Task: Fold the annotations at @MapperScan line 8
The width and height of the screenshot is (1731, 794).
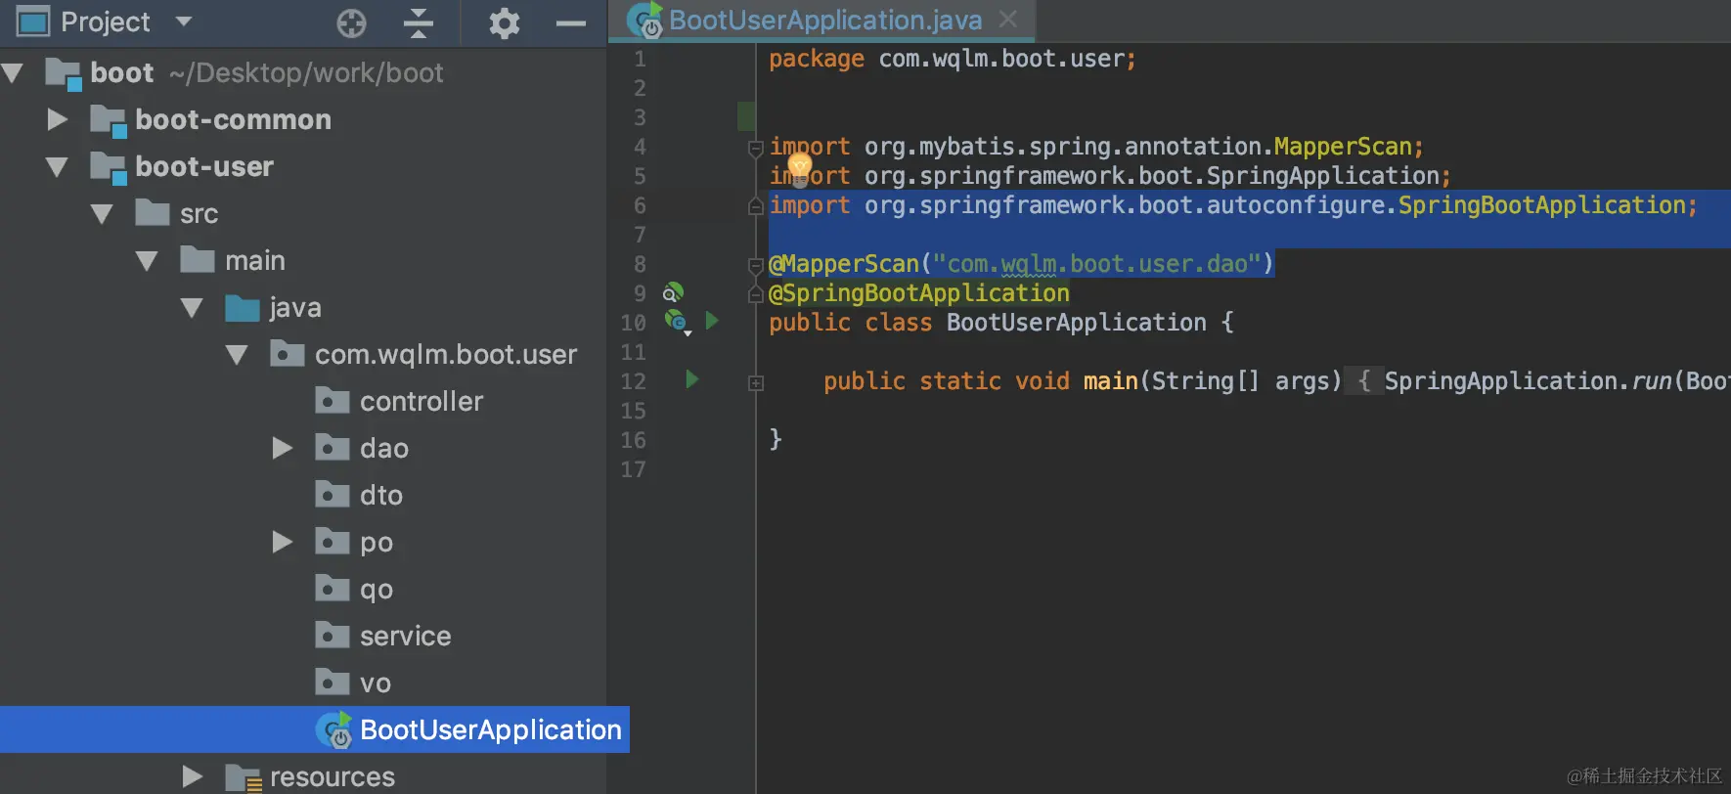Action: pos(756,265)
